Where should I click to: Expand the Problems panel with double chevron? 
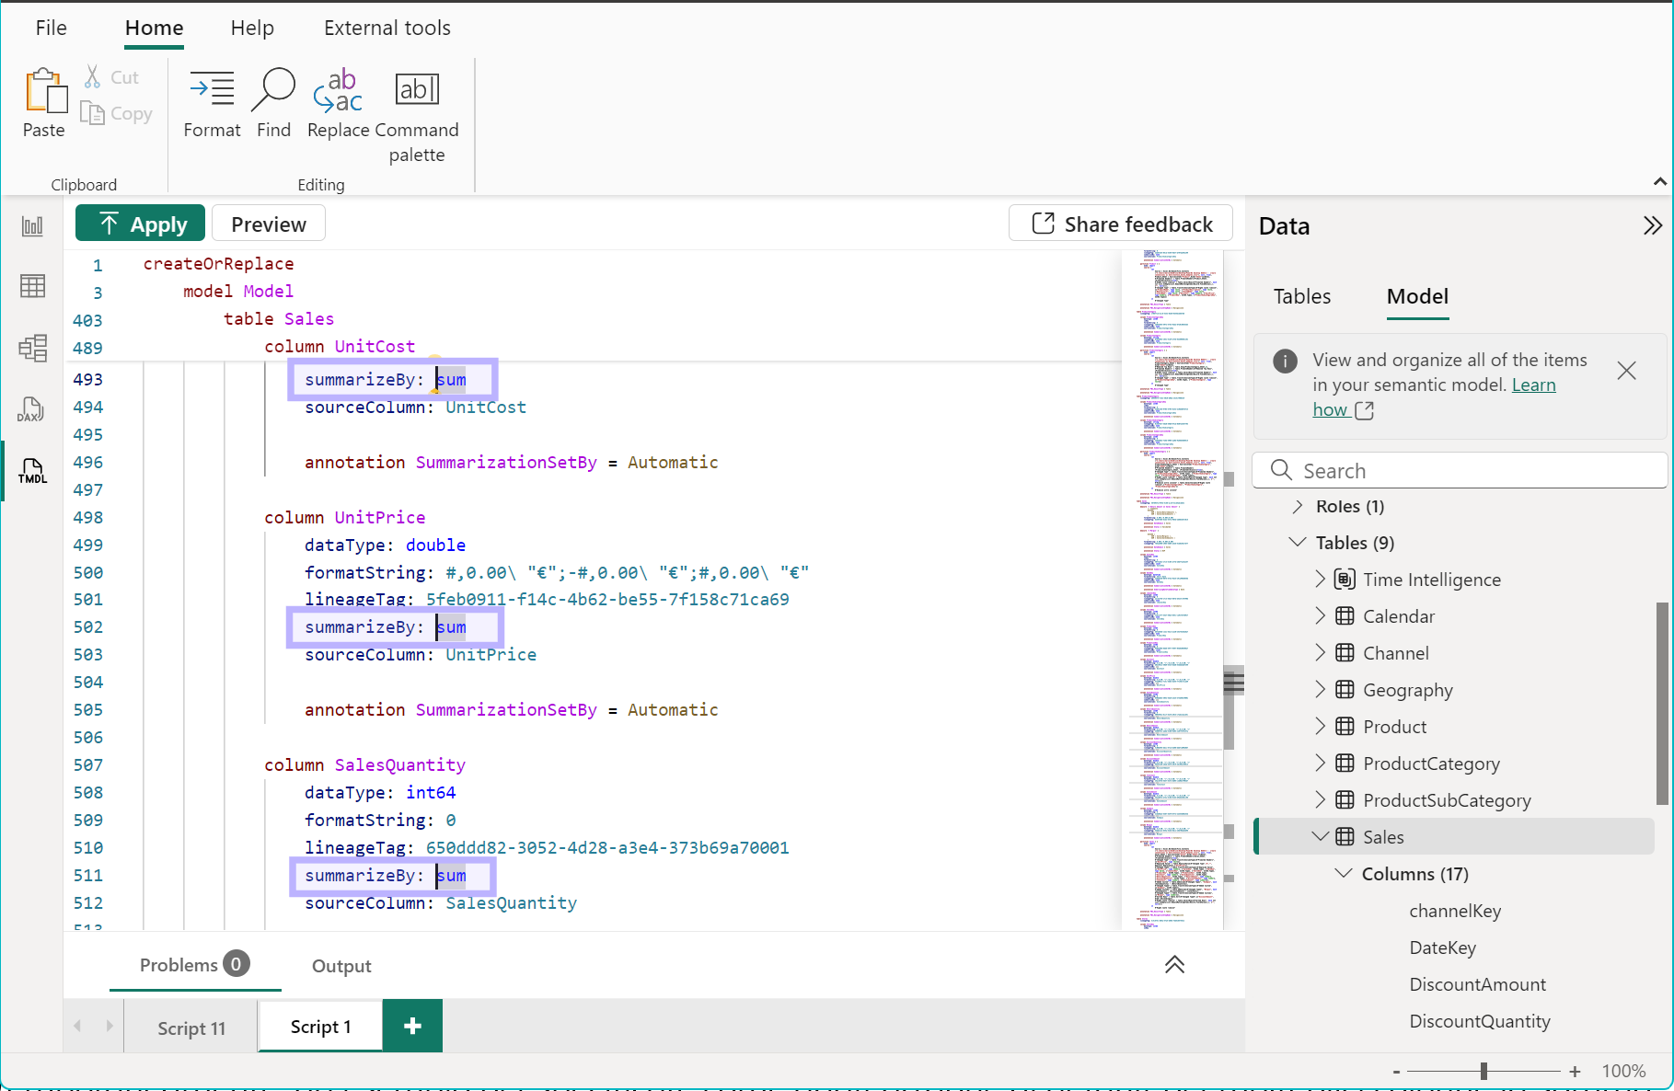[x=1174, y=964]
